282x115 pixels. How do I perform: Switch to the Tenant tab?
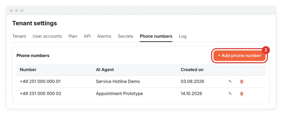click(x=19, y=36)
